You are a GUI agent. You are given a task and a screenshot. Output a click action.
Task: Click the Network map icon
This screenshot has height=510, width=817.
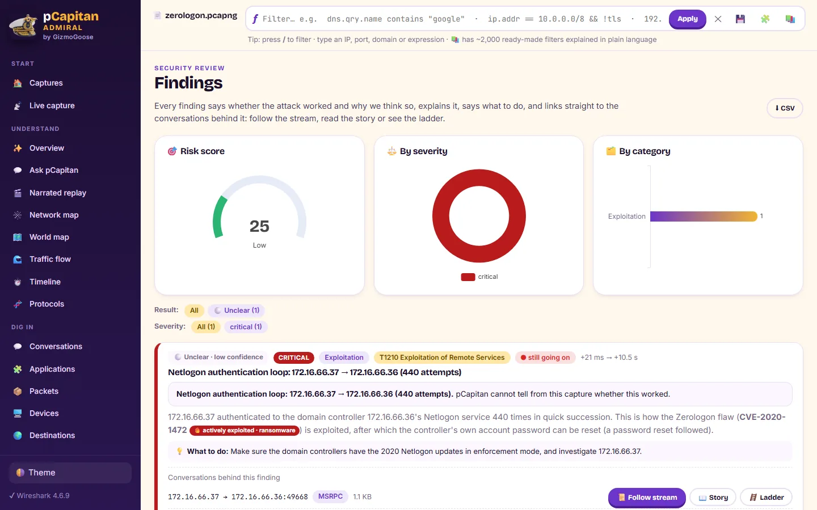pos(18,215)
